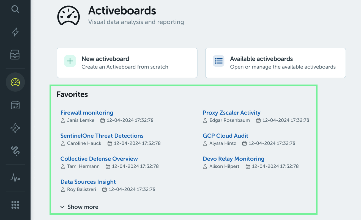Image resolution: width=361 pixels, height=220 pixels.
Task: Click the squiggly flow sidebar icon
Action: (15, 151)
